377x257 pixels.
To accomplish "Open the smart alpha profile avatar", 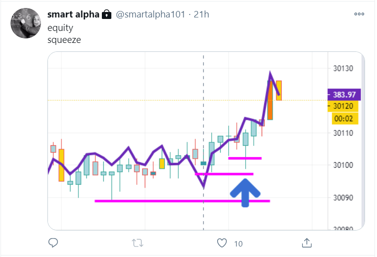I will click(x=25, y=23).
